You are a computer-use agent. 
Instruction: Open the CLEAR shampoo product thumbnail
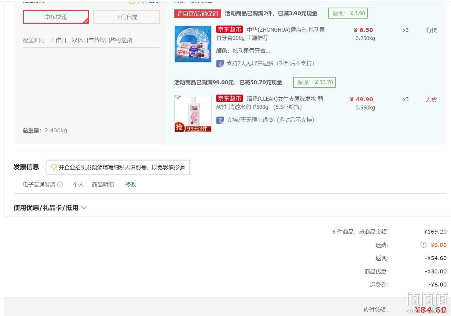tap(193, 113)
